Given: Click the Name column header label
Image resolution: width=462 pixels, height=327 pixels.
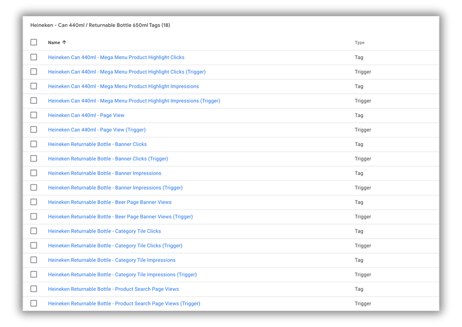Looking at the screenshot, I should pos(54,43).
